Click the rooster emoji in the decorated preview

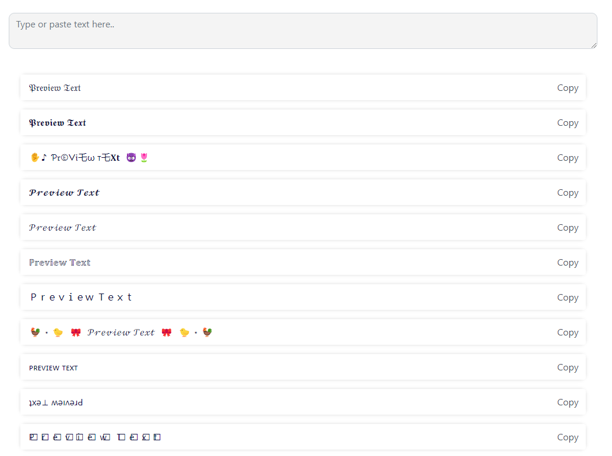pos(35,332)
